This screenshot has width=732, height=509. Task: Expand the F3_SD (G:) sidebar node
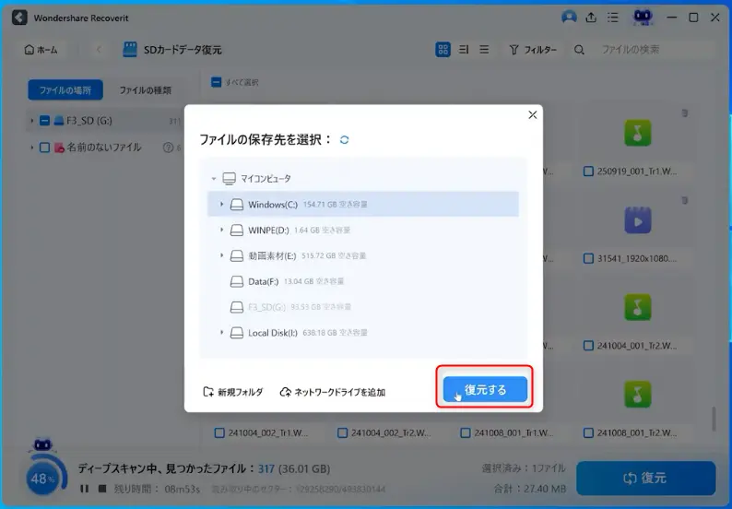[x=31, y=121]
